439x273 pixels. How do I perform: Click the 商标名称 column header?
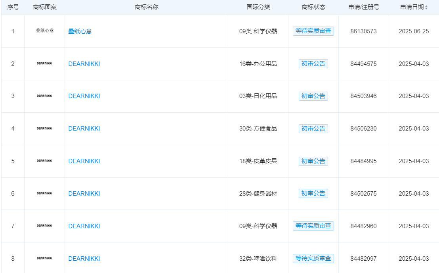(x=147, y=7)
